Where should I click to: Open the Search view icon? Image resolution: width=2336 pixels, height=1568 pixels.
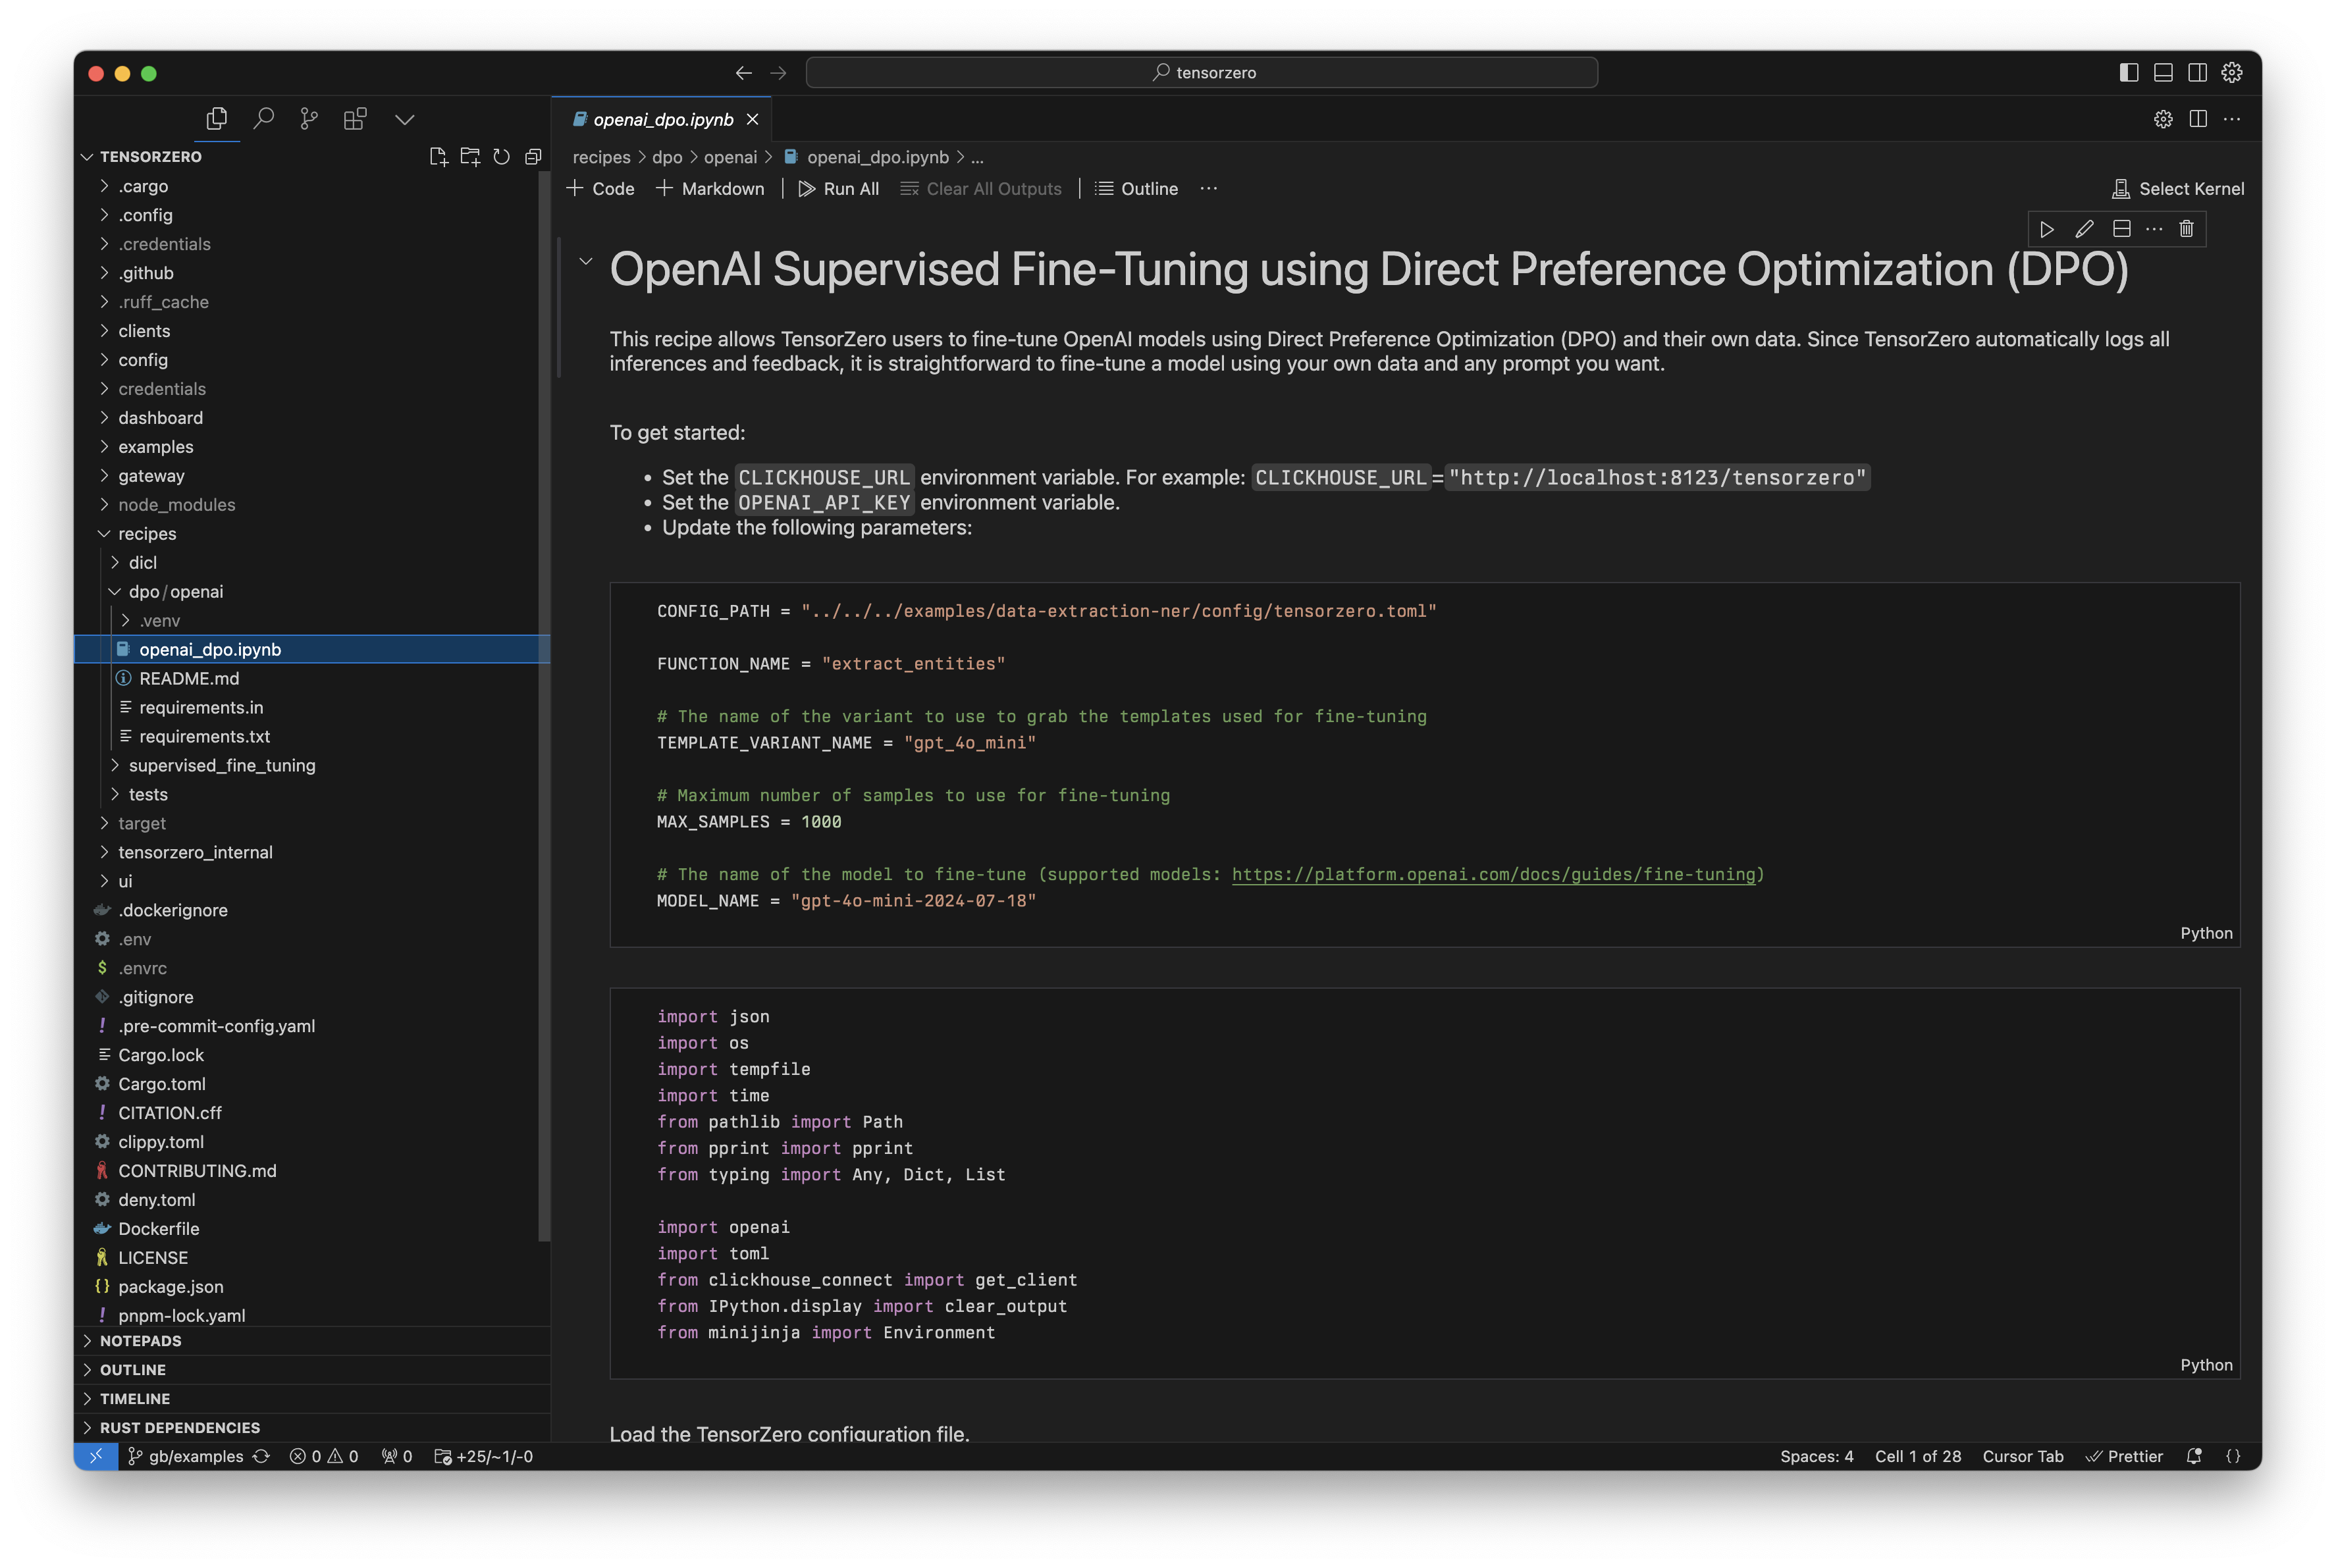[x=264, y=119]
